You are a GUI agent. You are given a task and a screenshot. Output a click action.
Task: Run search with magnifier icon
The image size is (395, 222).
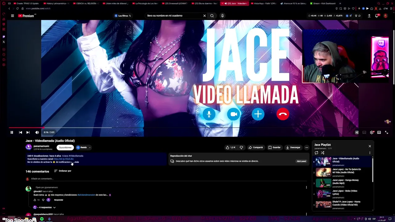point(212,16)
